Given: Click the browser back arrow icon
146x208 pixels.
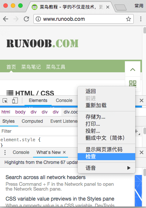Looking at the screenshot, I should pyautogui.click(x=6, y=19).
